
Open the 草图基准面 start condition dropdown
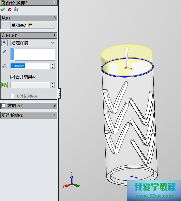coord(33,25)
